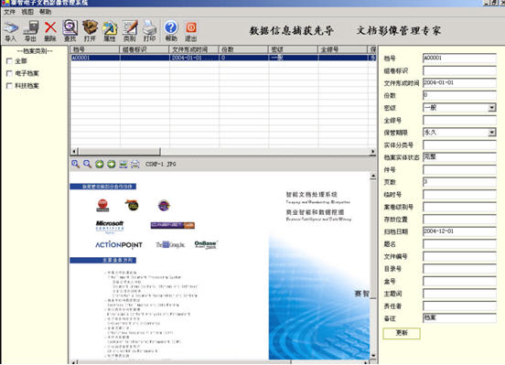Click the 导入 import scanner icon
505x365 pixels.
coord(11,31)
